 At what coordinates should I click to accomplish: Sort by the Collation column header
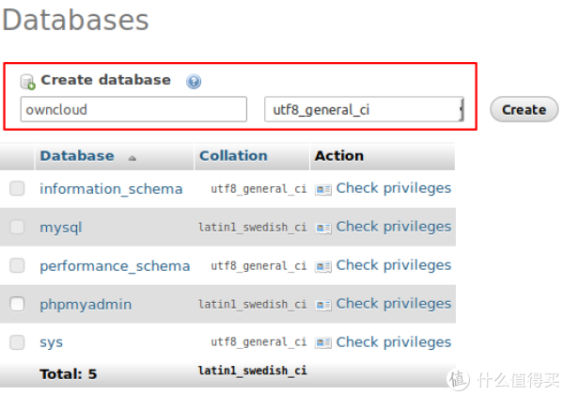(233, 156)
